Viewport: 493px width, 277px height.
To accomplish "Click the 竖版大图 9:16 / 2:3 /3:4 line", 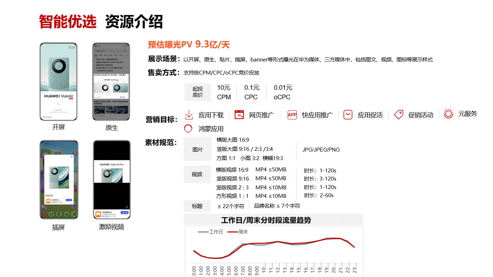I will 245,149.
